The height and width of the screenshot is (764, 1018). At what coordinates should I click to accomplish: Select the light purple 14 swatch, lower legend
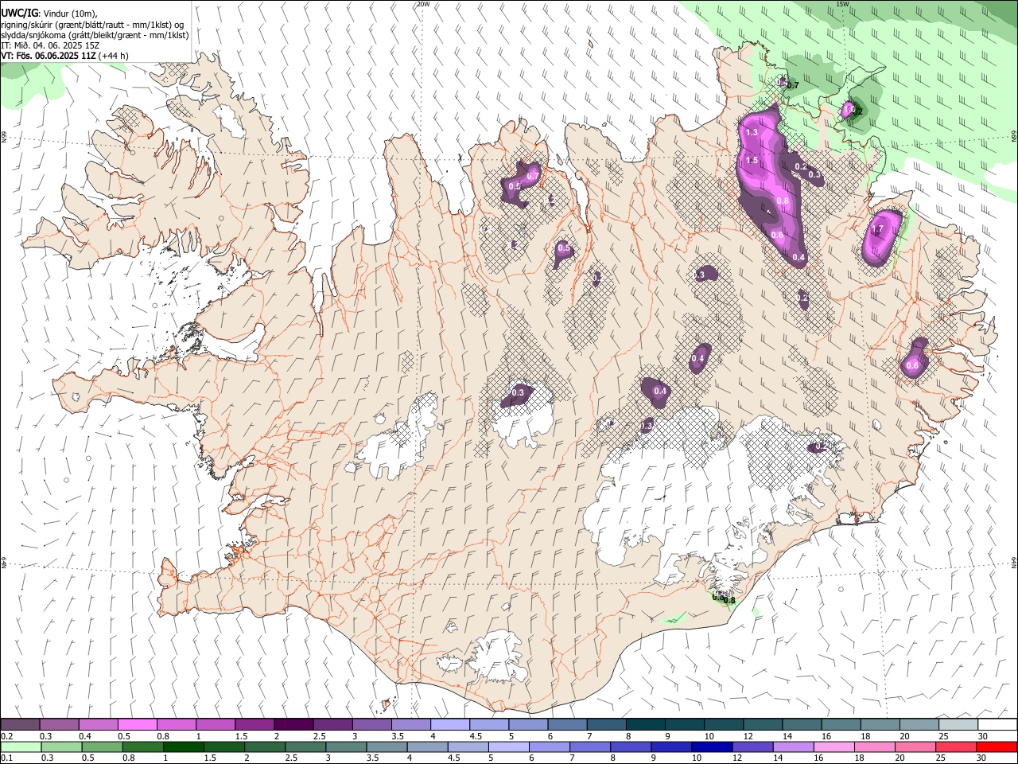click(x=794, y=747)
